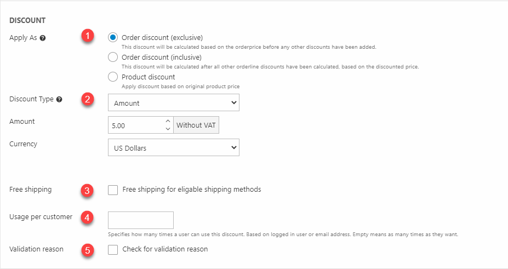
Task: Click the red number 2 marker
Action: click(87, 99)
